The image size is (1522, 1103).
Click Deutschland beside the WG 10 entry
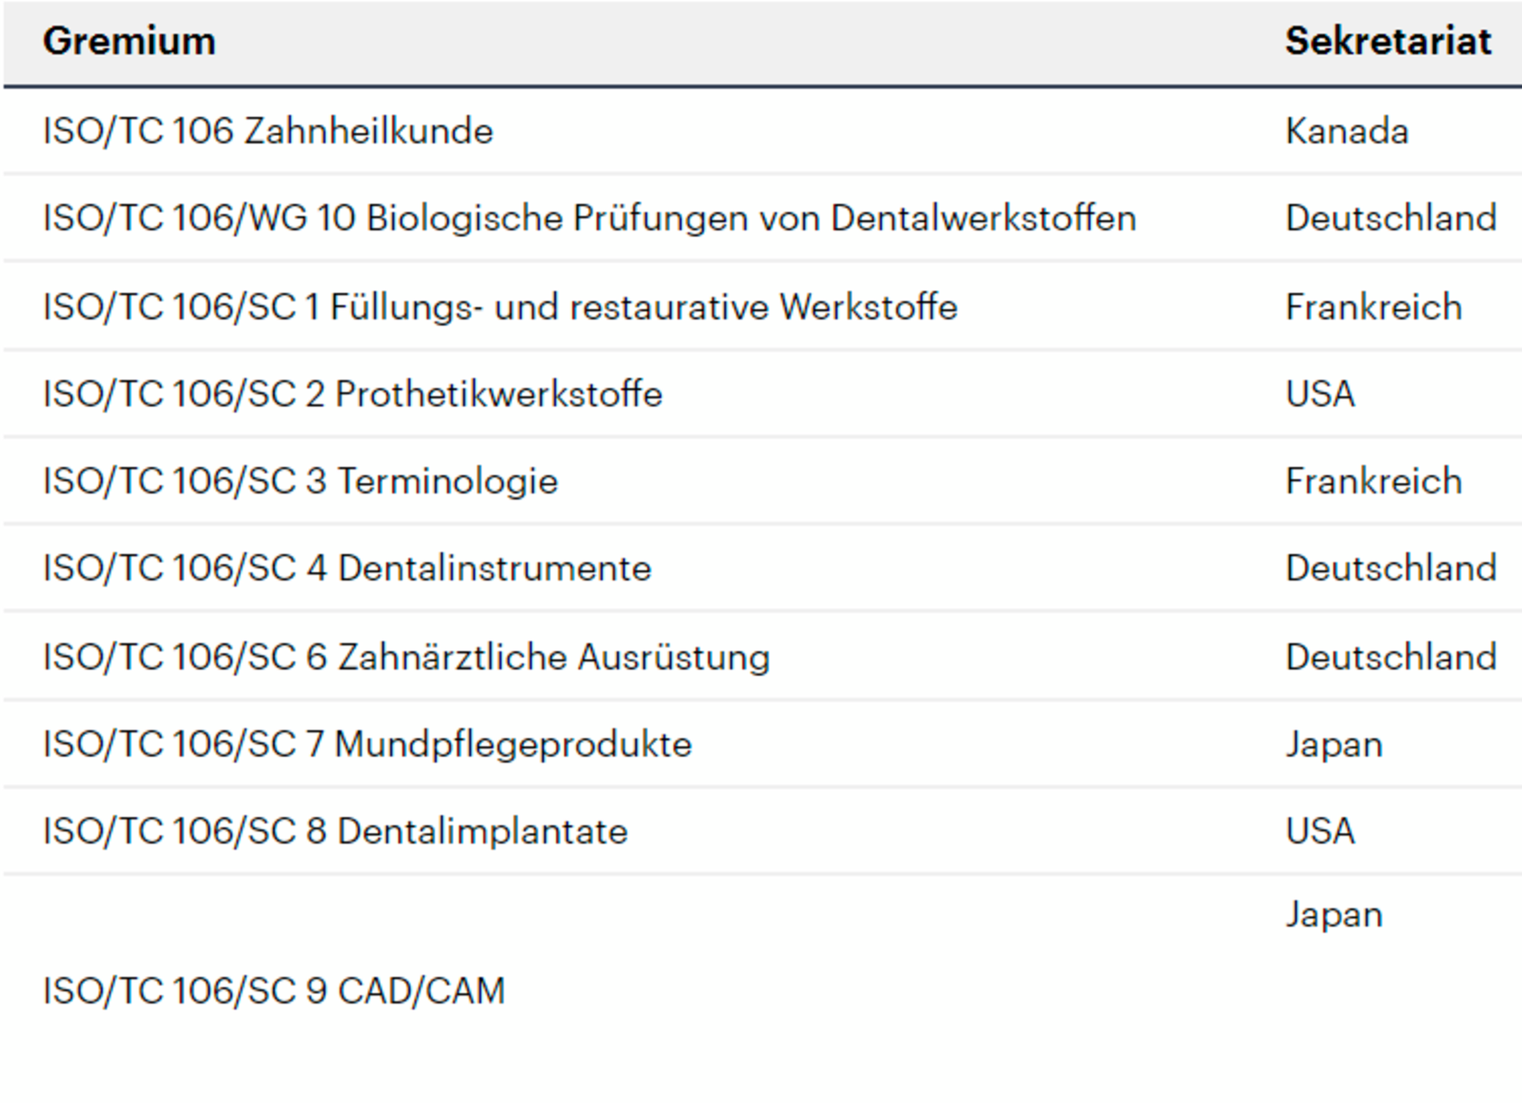point(1391,218)
